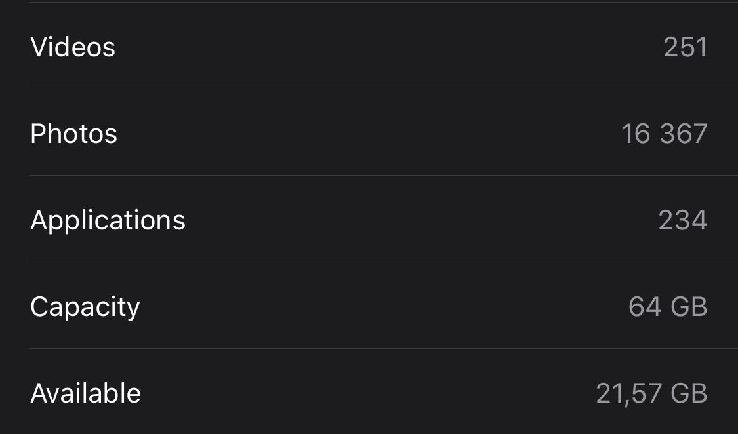
Task: Select the 251 videos count value
Action: (x=686, y=47)
